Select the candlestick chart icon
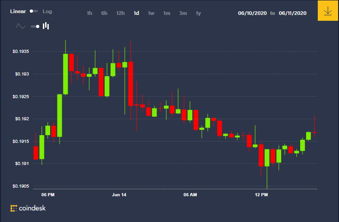The width and height of the screenshot is (339, 222). pos(46,26)
